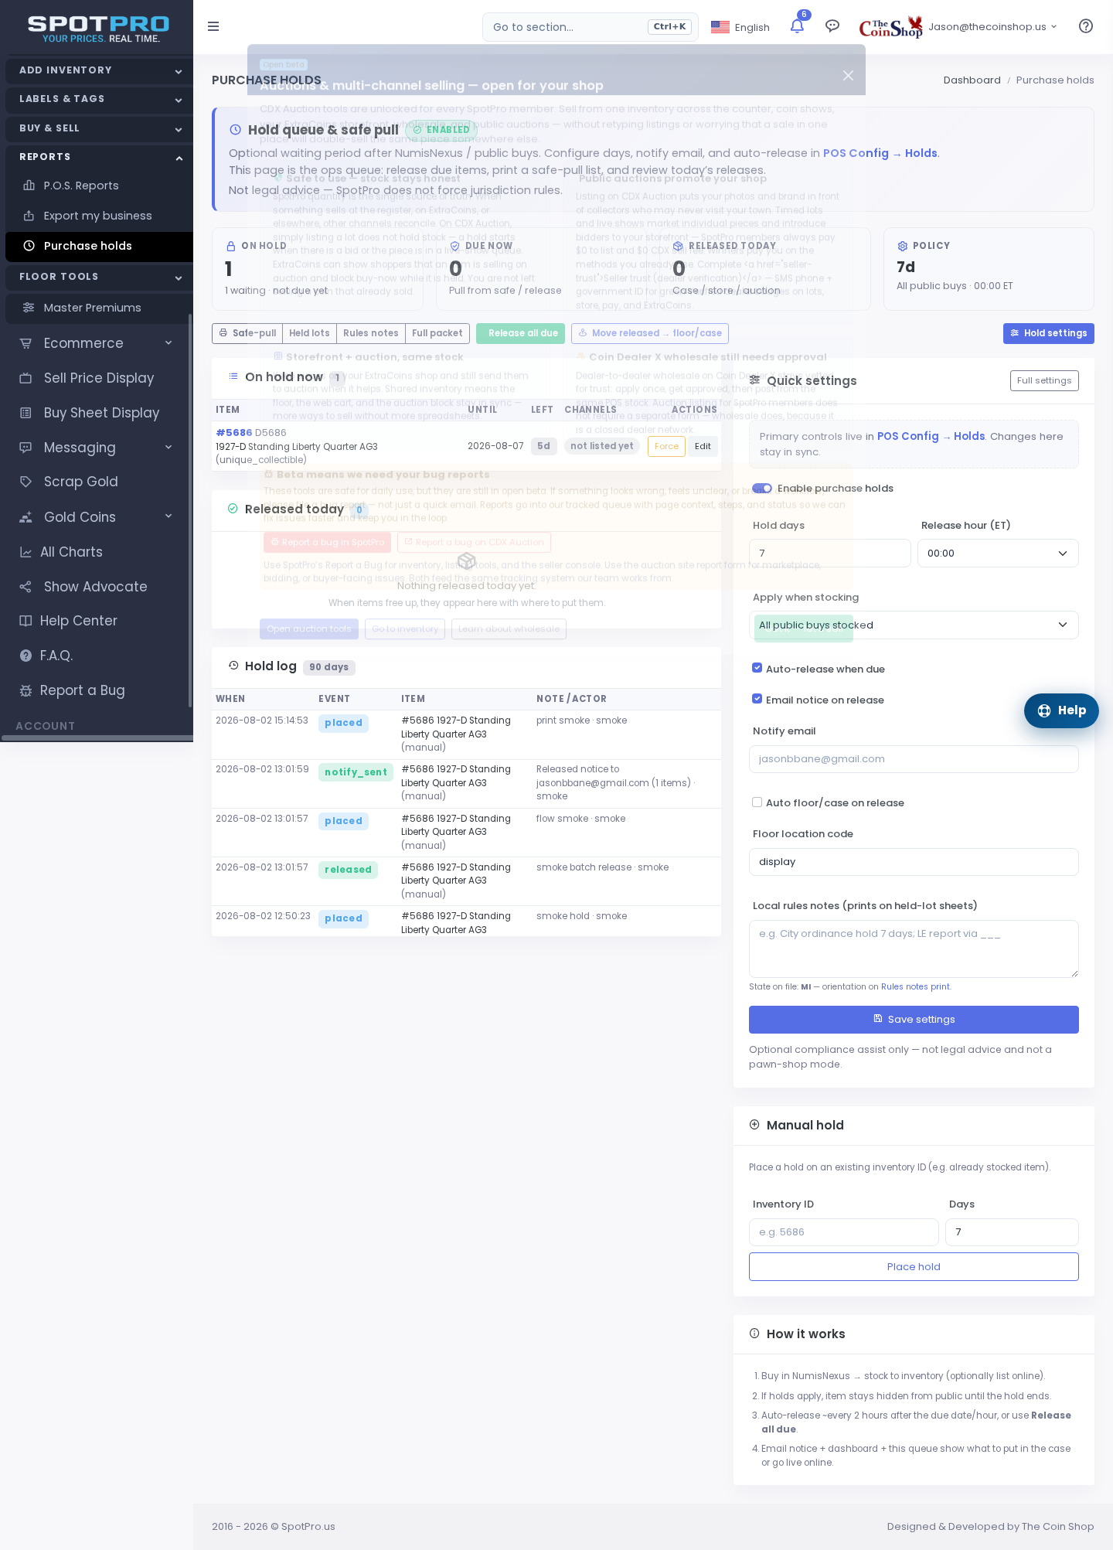
Task: Select Purchase holds in sidebar
Action: pos(99,246)
